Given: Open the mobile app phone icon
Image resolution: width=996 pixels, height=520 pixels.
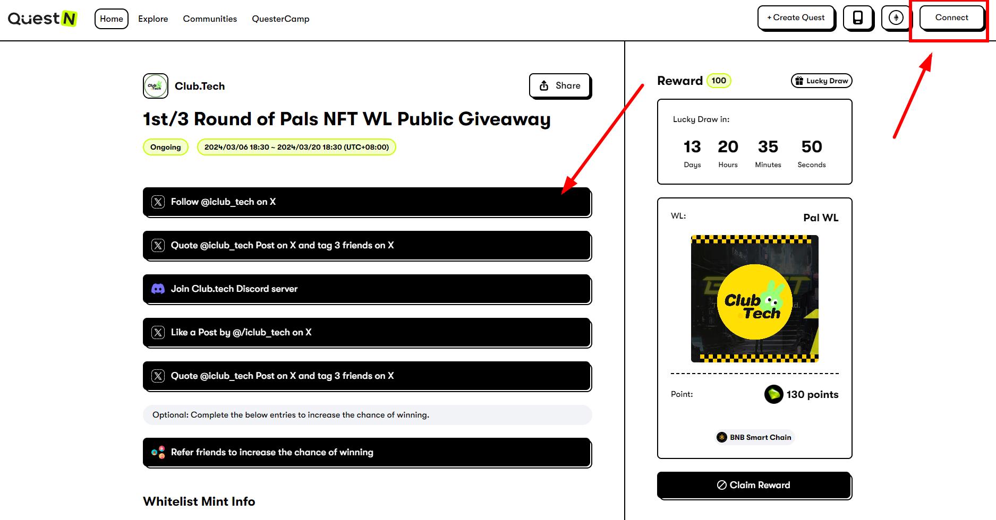Looking at the screenshot, I should (x=857, y=18).
